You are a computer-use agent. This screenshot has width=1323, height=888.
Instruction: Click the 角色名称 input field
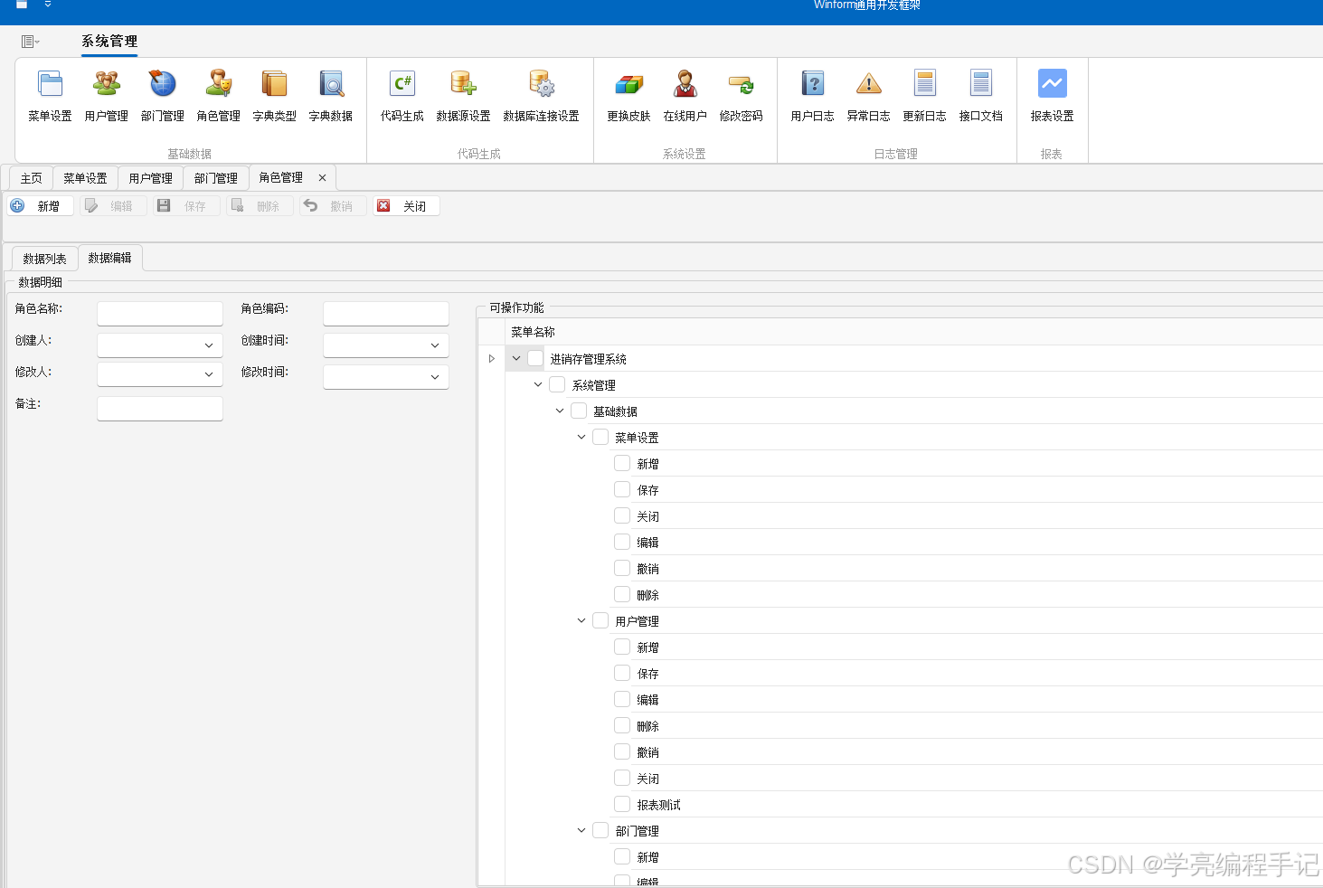pyautogui.click(x=160, y=314)
